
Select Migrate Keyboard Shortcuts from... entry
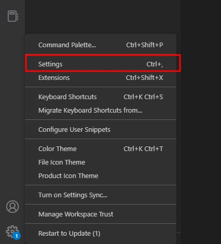tap(101, 111)
